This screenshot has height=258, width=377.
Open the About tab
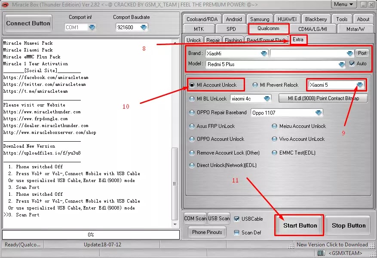click(x=363, y=19)
